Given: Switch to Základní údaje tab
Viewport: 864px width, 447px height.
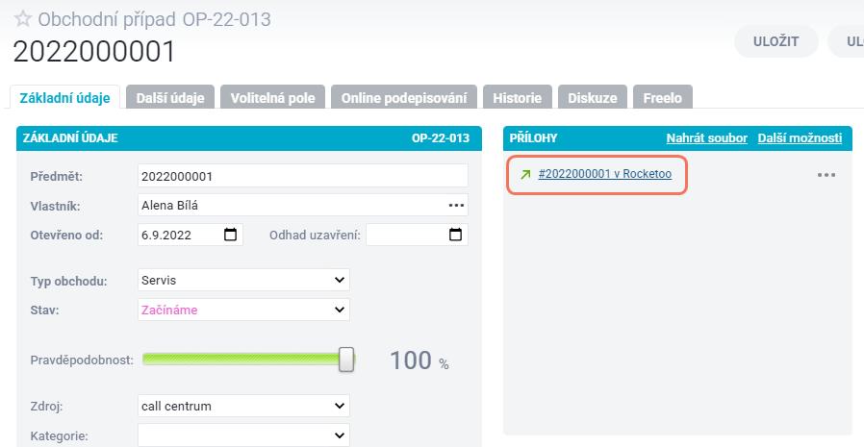Looking at the screenshot, I should click(x=65, y=98).
